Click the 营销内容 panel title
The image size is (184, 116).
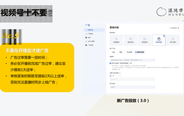click(x=114, y=27)
